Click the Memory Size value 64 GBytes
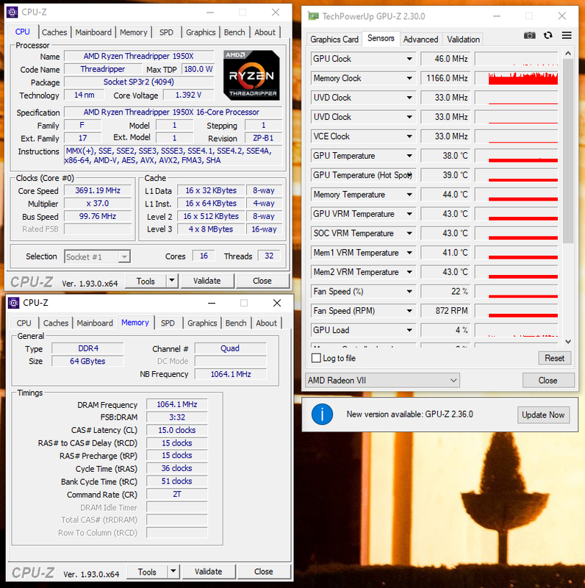 click(87, 361)
